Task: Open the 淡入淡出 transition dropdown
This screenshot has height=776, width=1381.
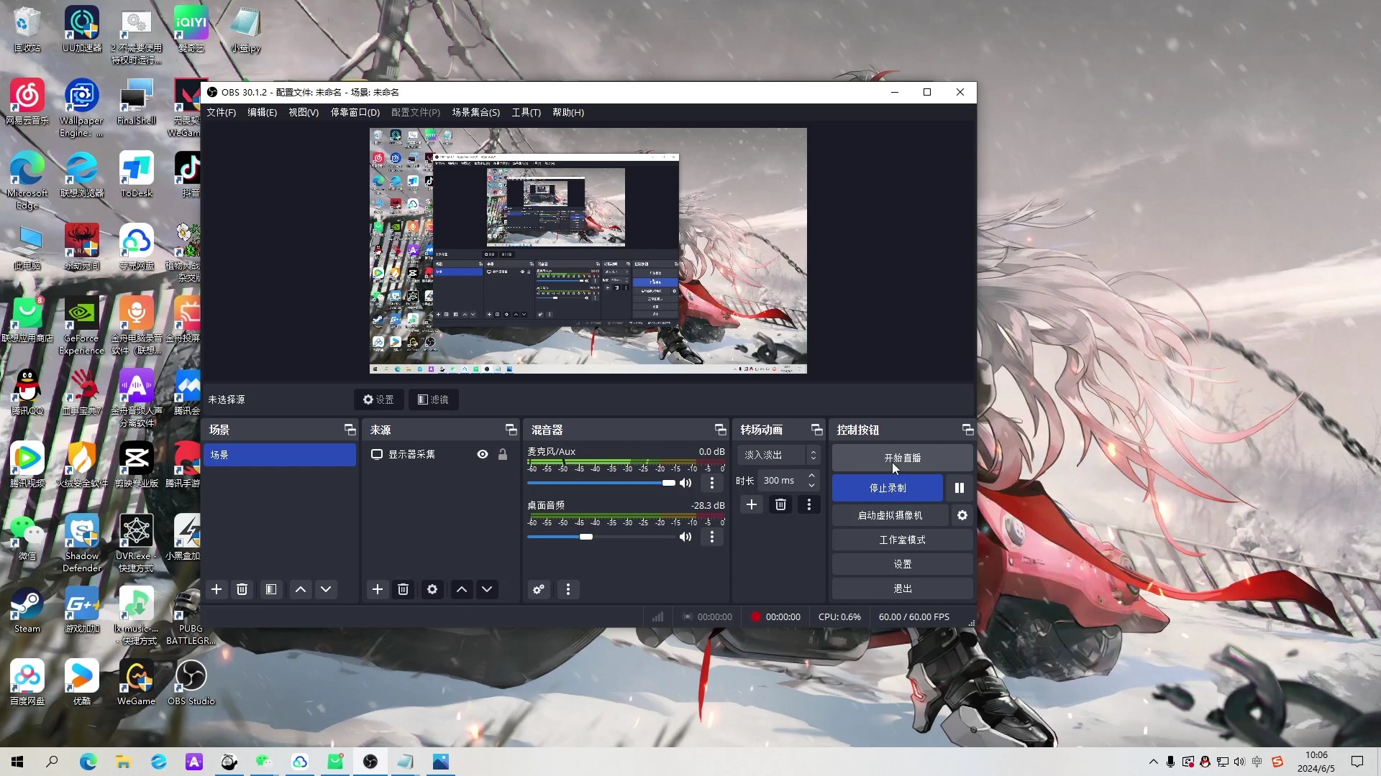Action: coord(778,455)
